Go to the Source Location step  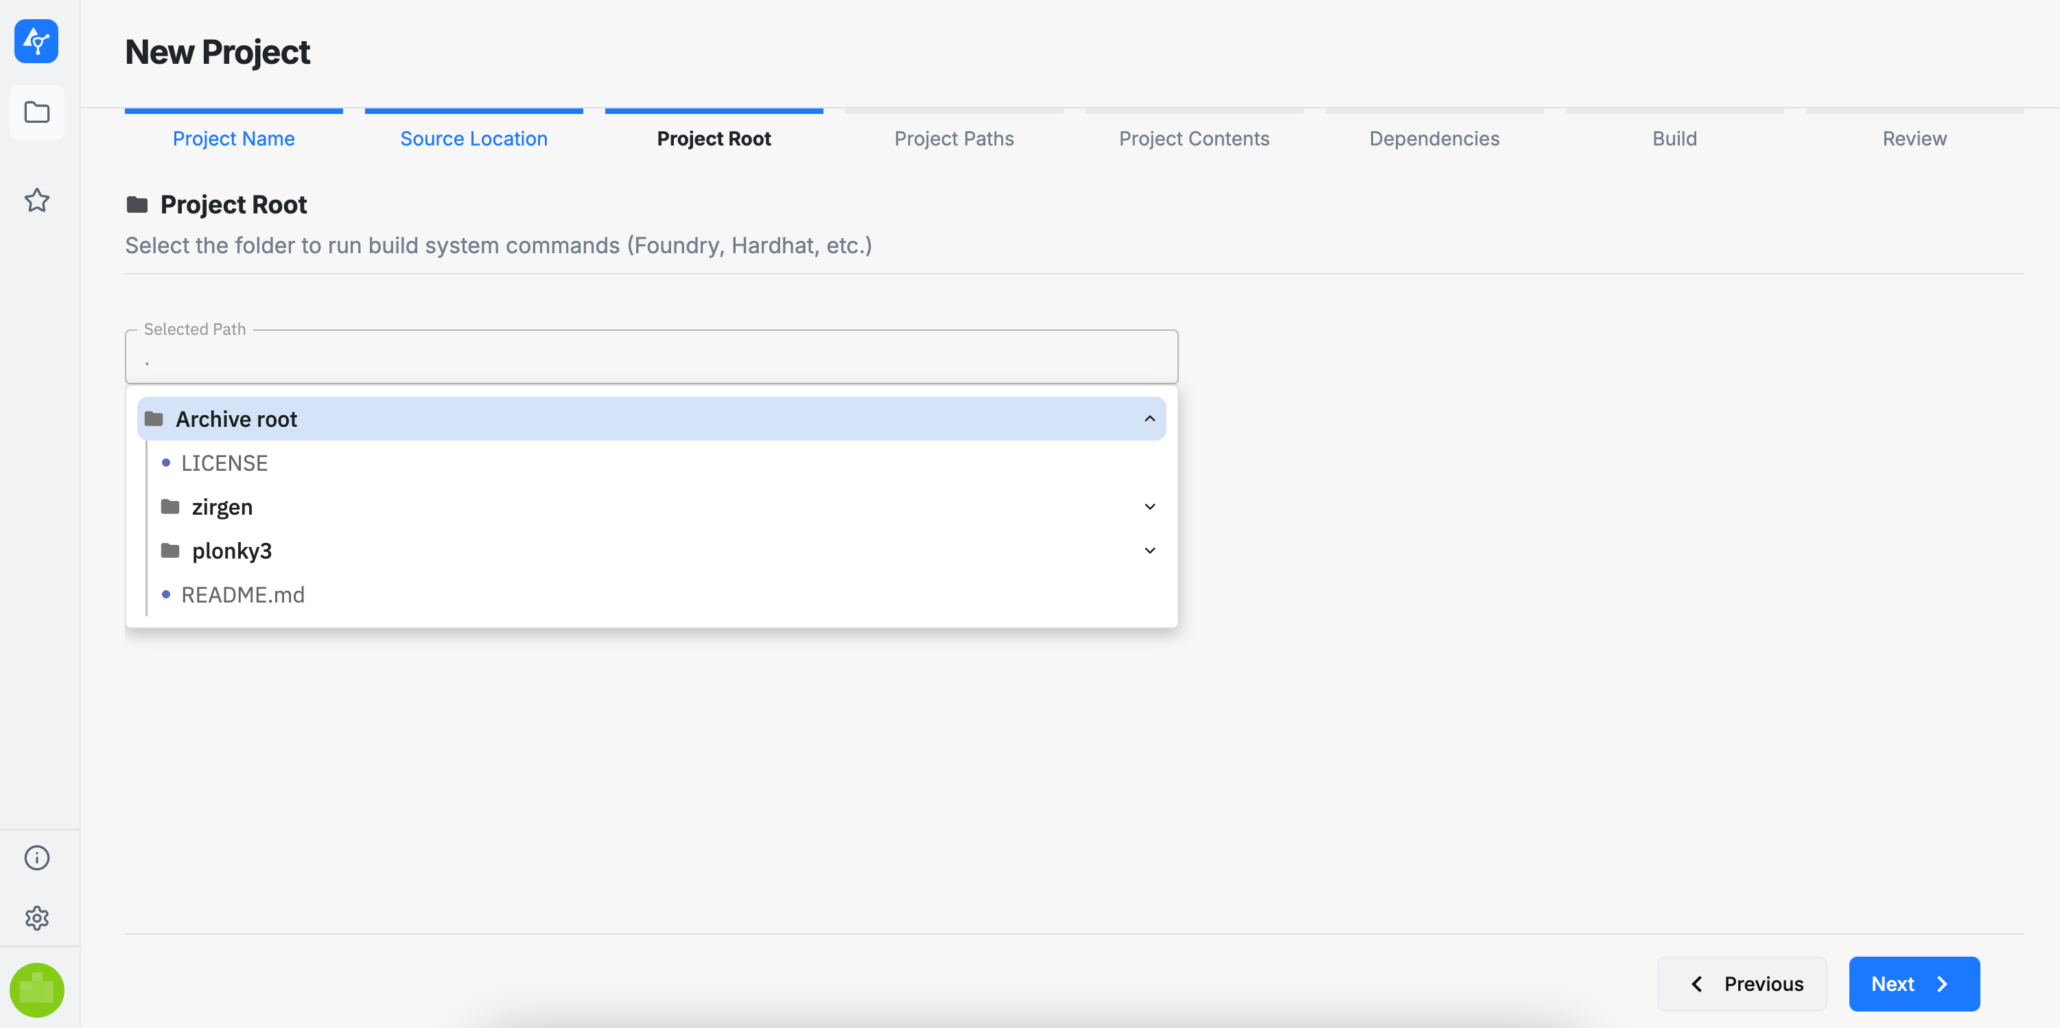point(473,139)
